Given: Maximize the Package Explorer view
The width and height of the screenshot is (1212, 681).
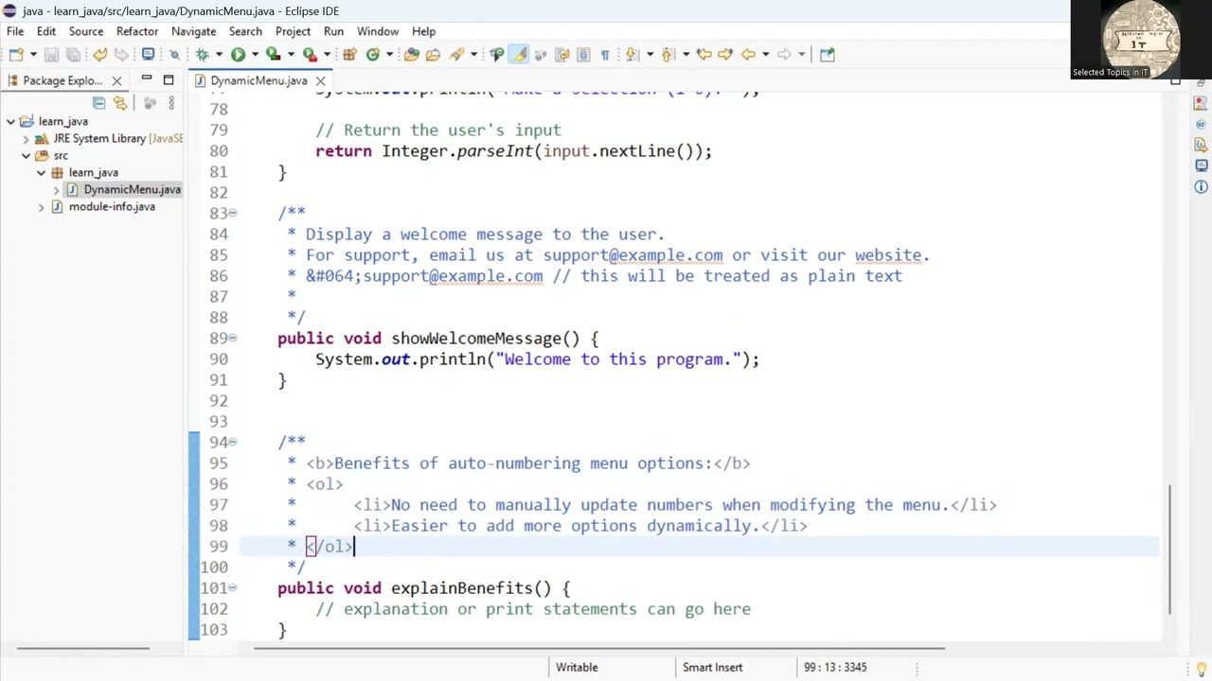Looking at the screenshot, I should [169, 79].
